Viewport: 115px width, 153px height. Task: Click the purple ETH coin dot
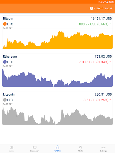5,62
